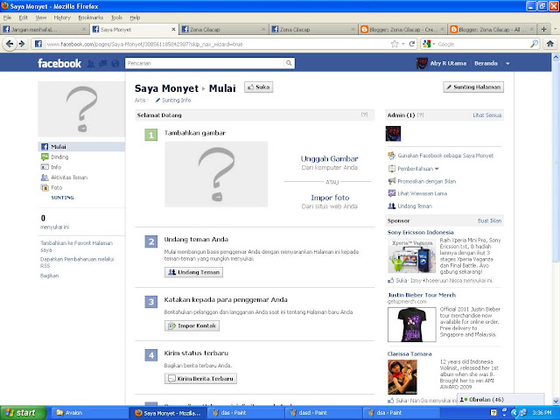This screenshot has height=420, width=560.
Task: Open the History menu
Action: point(62,17)
